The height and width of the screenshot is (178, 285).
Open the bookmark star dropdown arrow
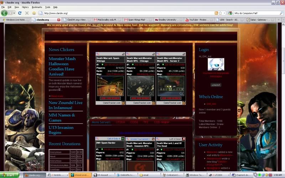click(224, 13)
